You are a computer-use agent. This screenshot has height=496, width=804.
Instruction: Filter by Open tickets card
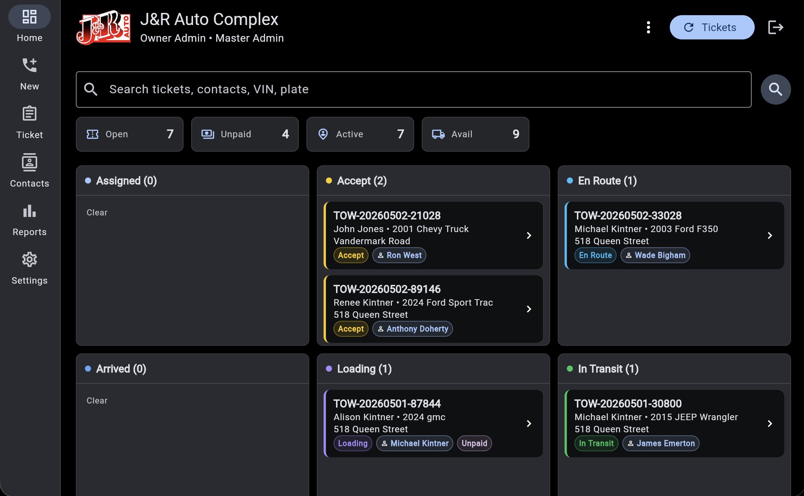(x=130, y=134)
